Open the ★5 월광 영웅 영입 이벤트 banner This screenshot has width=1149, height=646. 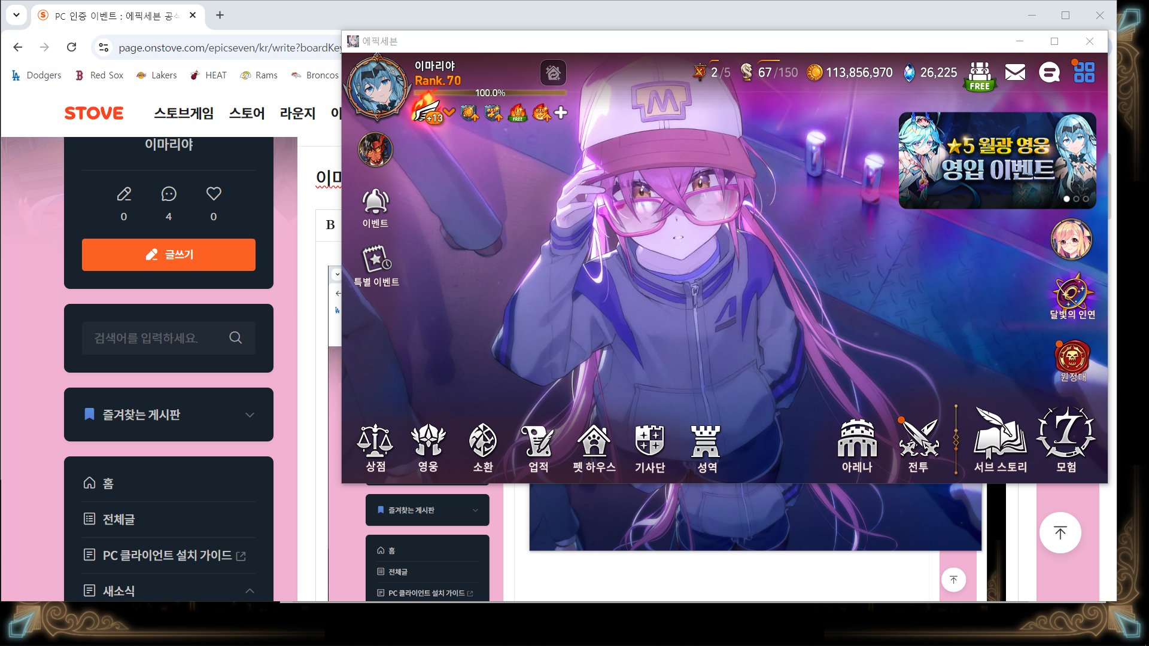click(997, 160)
